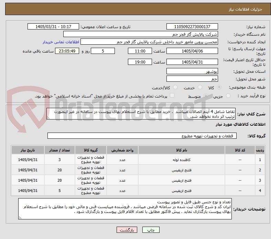This screenshot has width=271, height=239.
Task: Select the کالا/خدمت radio button
Action: pos(175,87)
